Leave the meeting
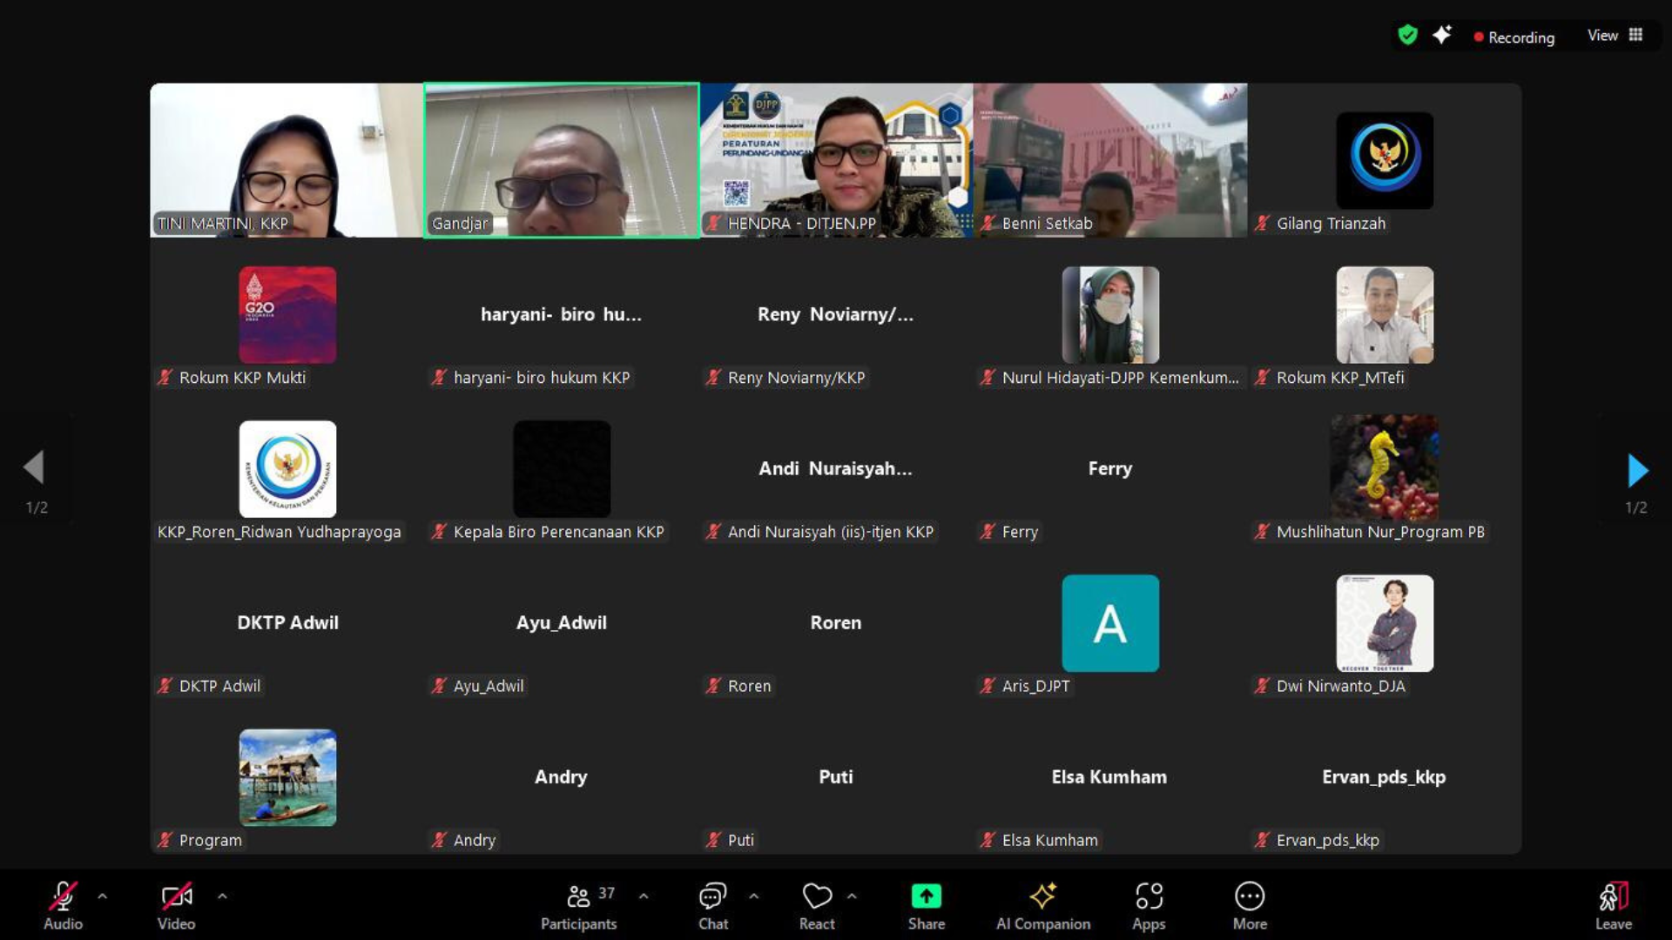This screenshot has height=940, width=1672. pyautogui.click(x=1614, y=906)
